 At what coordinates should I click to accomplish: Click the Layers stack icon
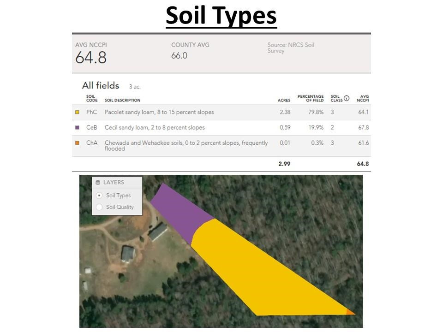[98, 183]
